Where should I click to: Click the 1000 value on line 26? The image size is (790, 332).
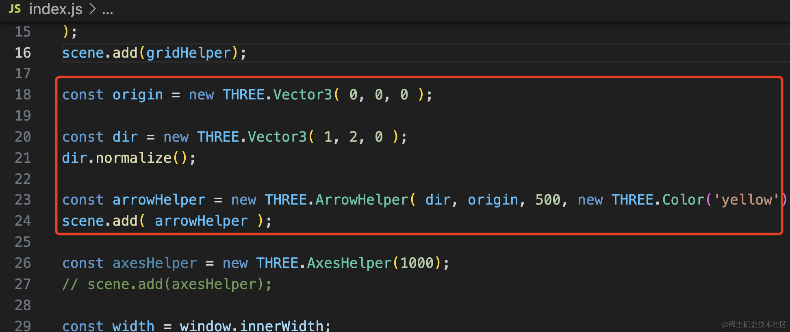point(417,263)
